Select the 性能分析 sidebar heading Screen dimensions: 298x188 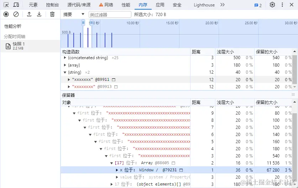(13, 26)
